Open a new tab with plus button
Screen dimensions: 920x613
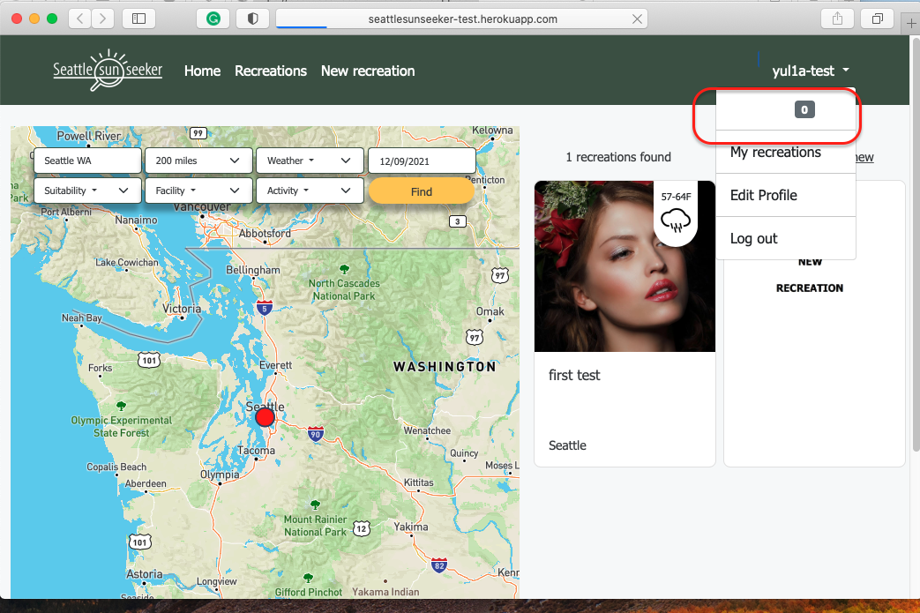[x=910, y=23]
